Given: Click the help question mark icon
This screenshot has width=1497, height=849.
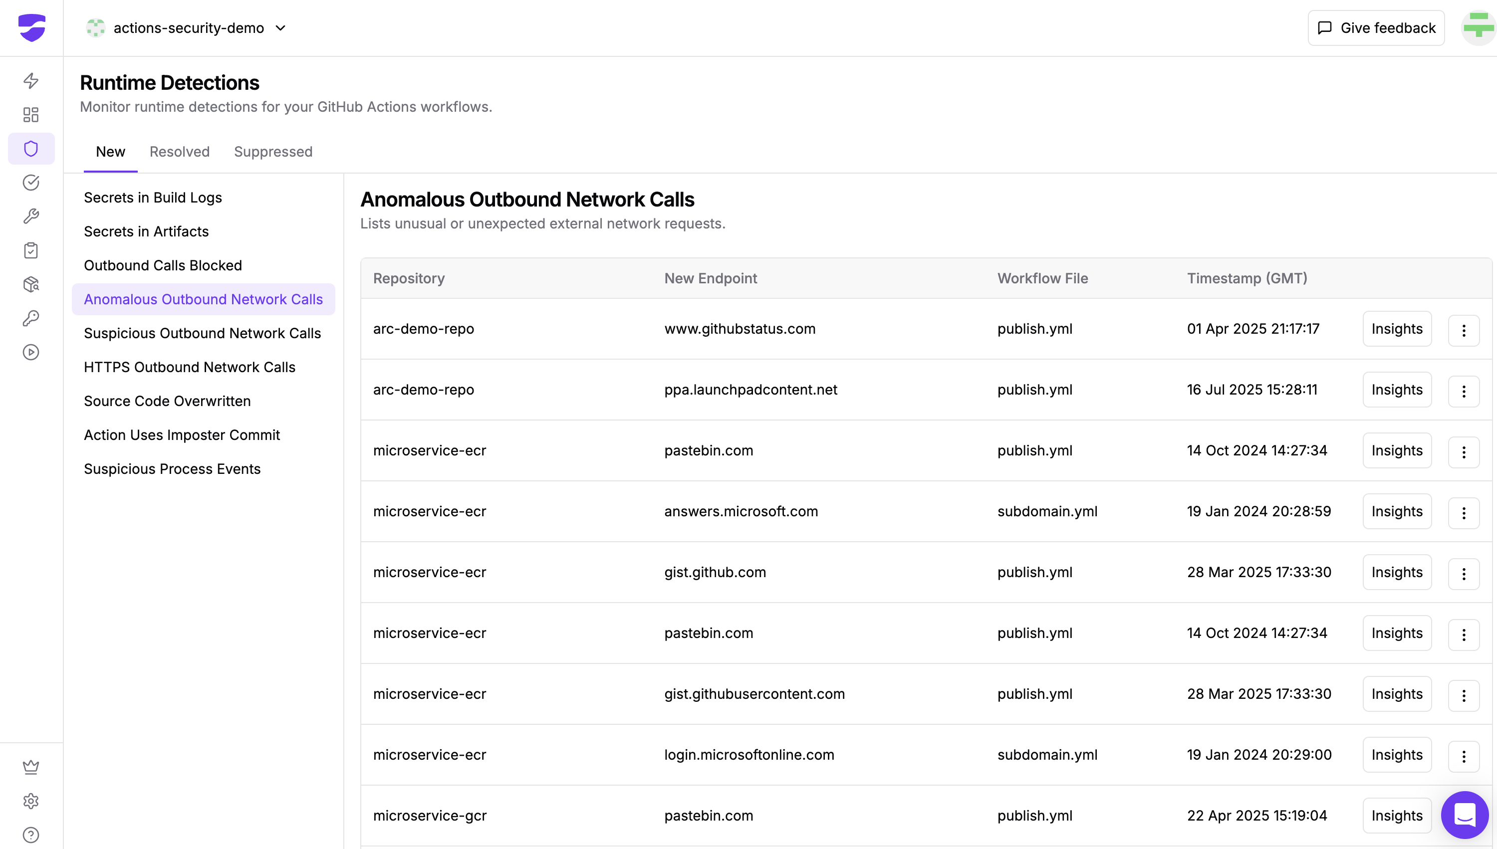Looking at the screenshot, I should 31,835.
